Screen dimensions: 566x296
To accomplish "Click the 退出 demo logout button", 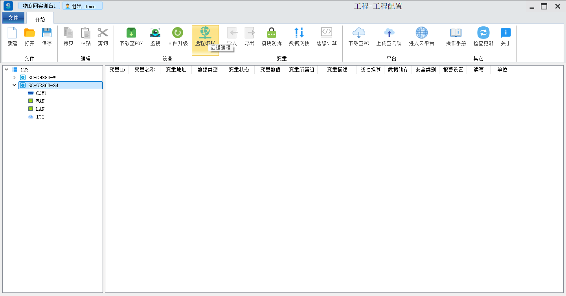I will (83, 6).
